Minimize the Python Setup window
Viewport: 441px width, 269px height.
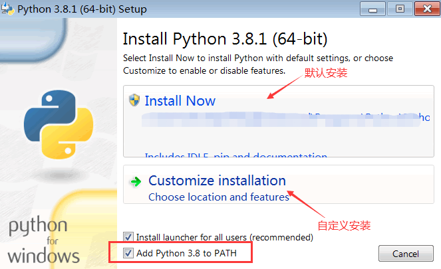(x=372, y=9)
